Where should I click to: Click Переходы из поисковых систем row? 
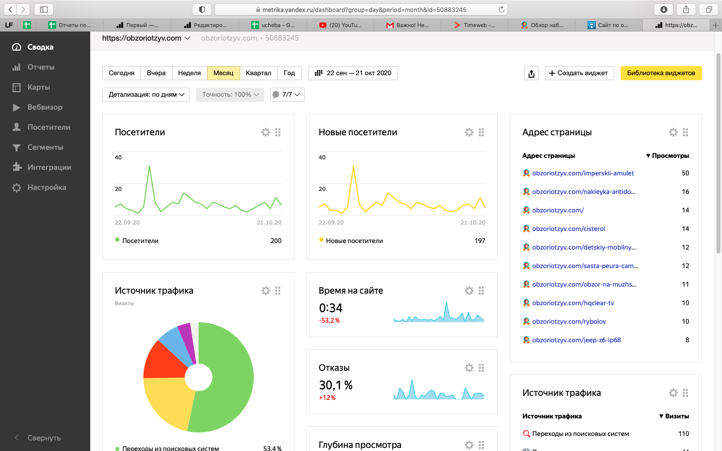(x=606, y=434)
